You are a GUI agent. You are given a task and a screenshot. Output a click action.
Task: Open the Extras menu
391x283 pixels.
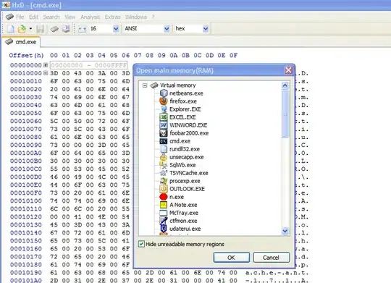point(112,17)
